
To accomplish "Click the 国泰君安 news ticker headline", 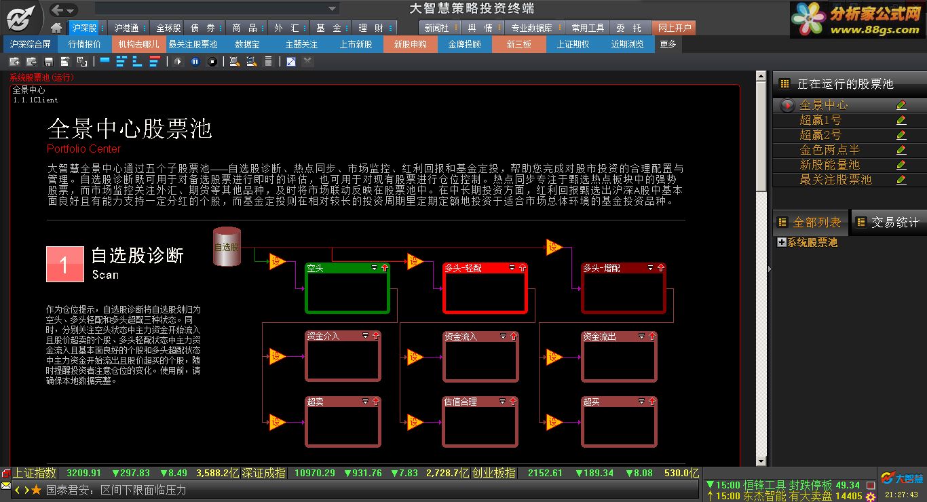I will (115, 490).
